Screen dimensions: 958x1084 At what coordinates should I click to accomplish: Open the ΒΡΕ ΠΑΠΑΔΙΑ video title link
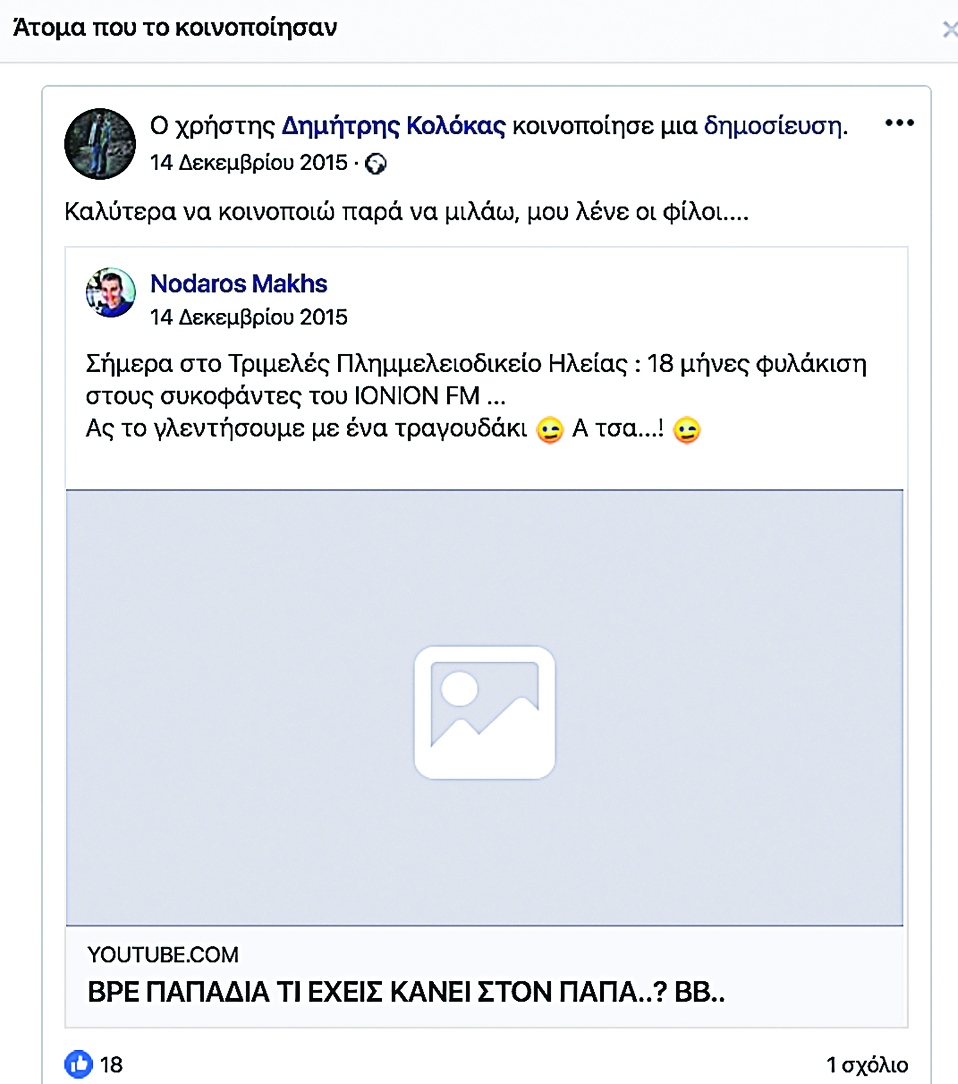tap(406, 992)
